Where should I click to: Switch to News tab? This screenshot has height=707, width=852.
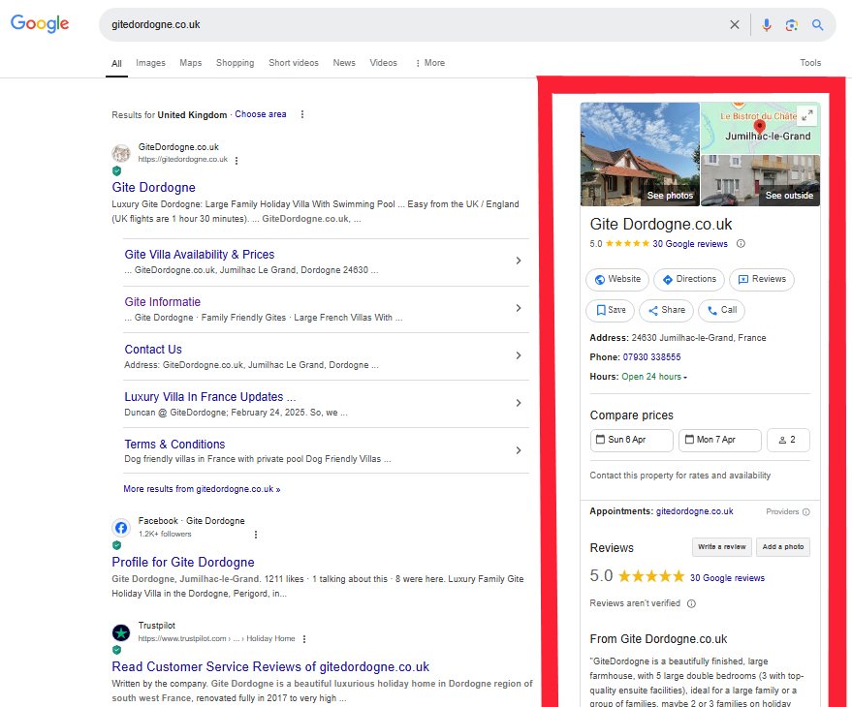point(344,63)
